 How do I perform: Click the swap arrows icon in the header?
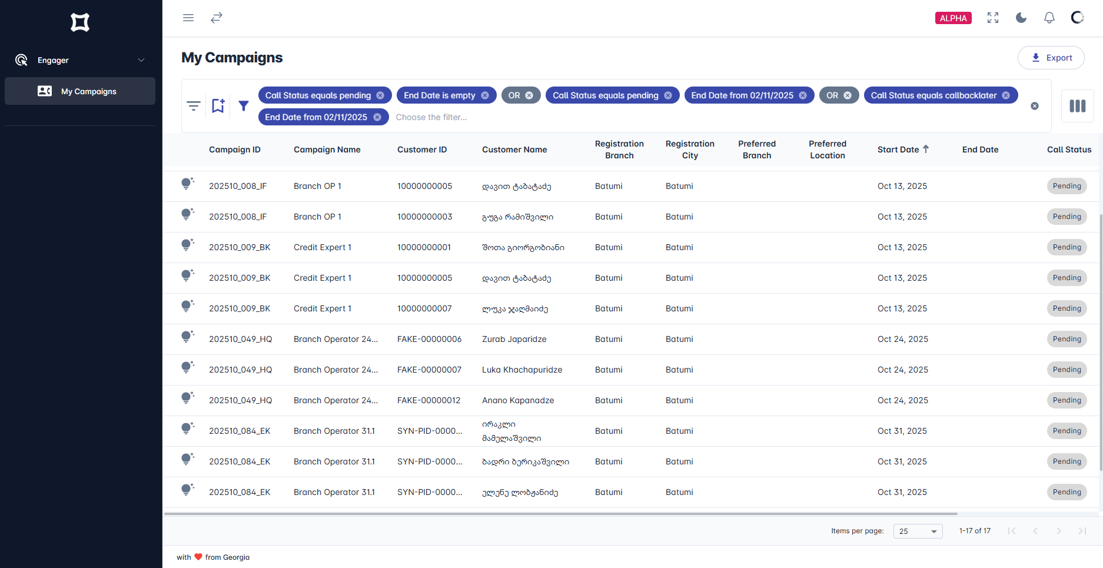(217, 18)
